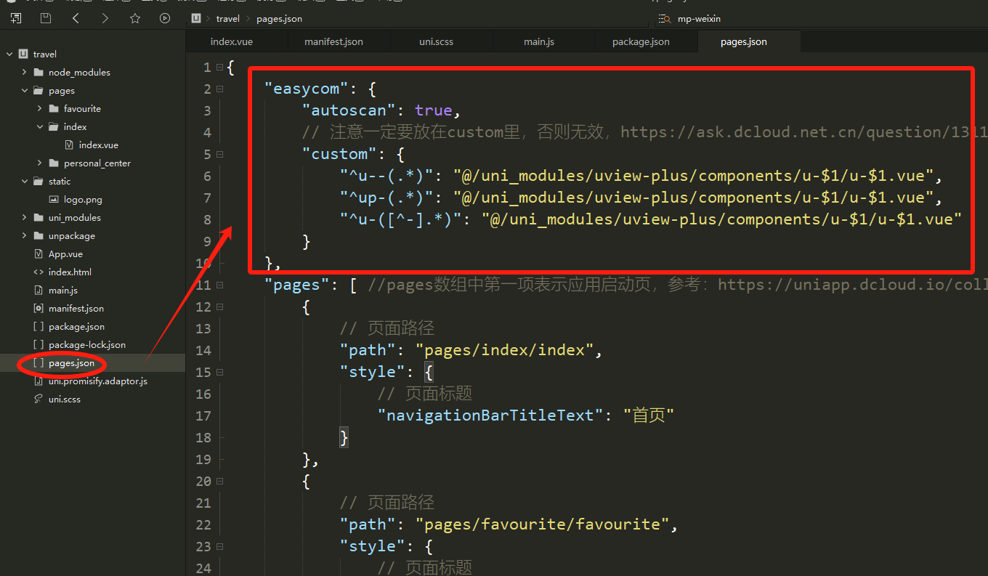Screen dimensions: 988x576
Task: Click travel in the breadcrumb path
Action: coord(227,19)
